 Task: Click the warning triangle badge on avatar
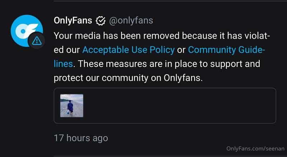pyautogui.click(x=37, y=41)
